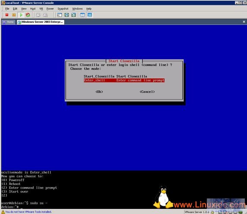Open the File menu
The width and height of the screenshot is (247, 214).
pos(7,9)
